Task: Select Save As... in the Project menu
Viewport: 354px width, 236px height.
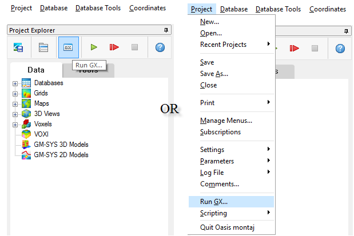Action: (x=214, y=74)
